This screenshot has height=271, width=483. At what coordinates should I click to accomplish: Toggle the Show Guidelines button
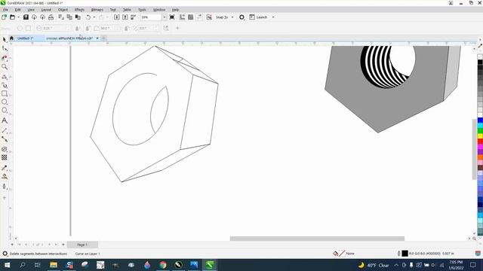199,17
